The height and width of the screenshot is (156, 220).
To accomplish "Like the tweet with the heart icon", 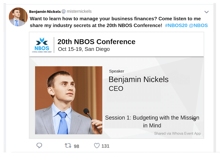I will pos(97,146).
